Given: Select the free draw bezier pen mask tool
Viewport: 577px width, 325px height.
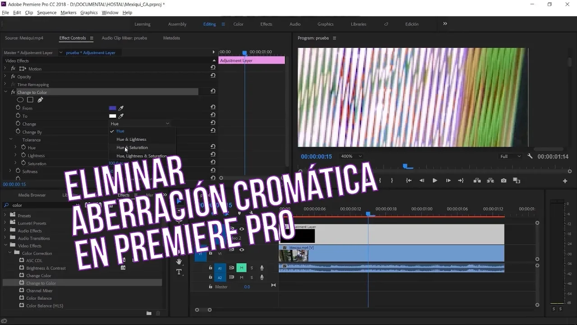Looking at the screenshot, I should pyautogui.click(x=40, y=100).
